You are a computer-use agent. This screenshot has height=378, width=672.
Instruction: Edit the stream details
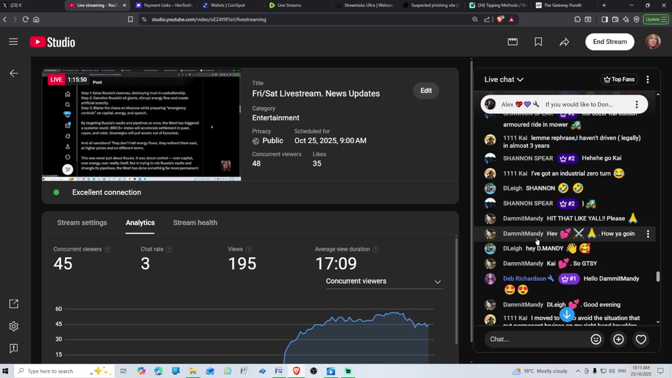(x=426, y=91)
